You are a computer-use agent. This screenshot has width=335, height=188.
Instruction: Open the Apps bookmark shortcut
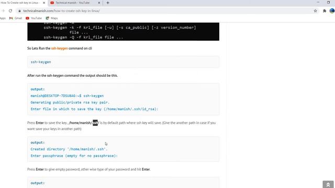coord(3,18)
